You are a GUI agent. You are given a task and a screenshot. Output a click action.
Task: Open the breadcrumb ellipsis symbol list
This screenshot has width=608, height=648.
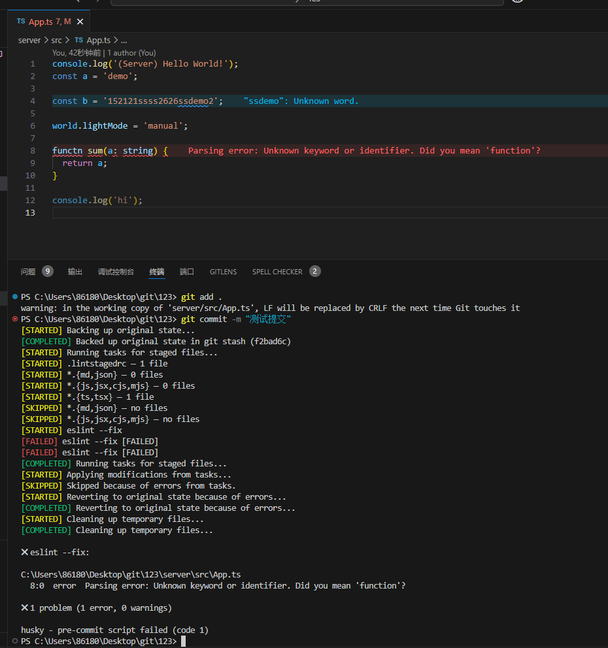(124, 40)
